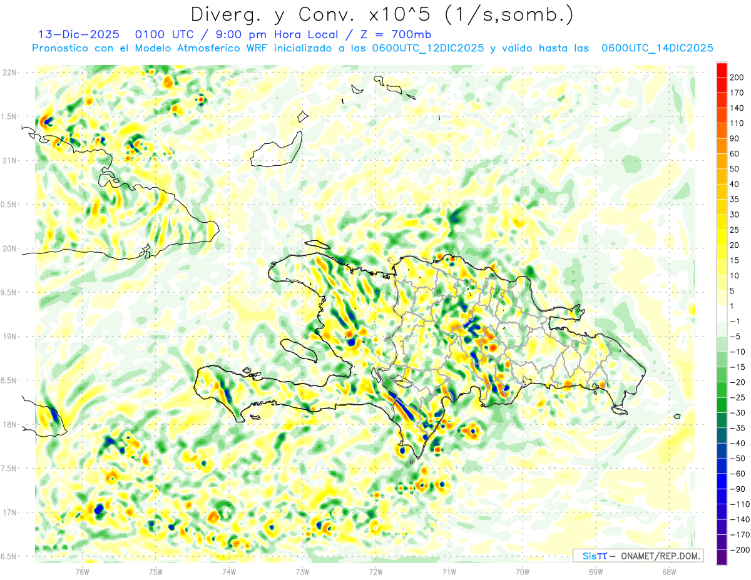Screen dimensions: 751x580
Task: Click latitude axis label '0.5N'
Action: coord(9,205)
